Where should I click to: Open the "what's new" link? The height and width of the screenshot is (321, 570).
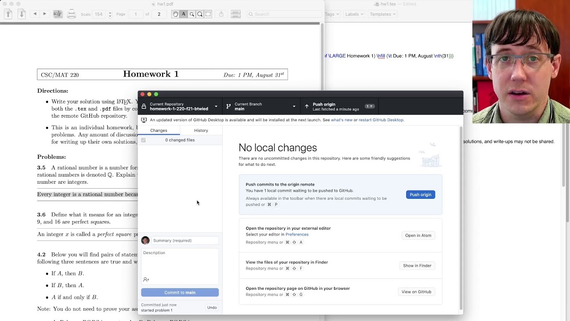[x=342, y=120]
